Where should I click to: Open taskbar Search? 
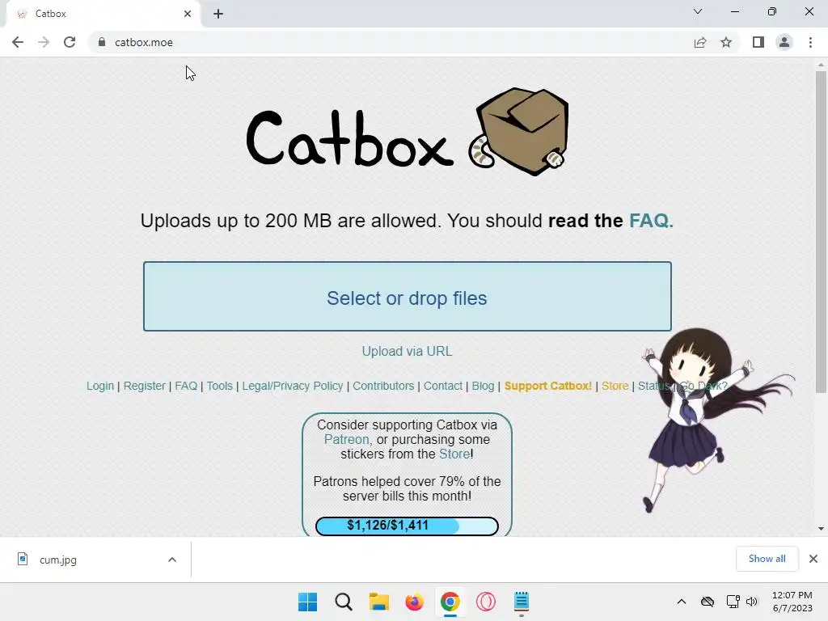click(343, 602)
